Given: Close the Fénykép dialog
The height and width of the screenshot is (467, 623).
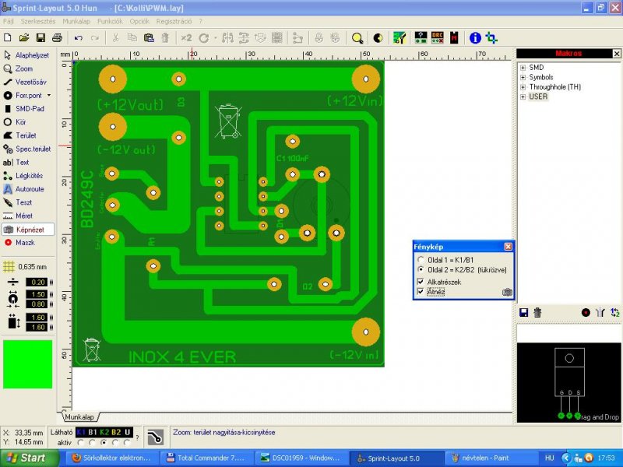Looking at the screenshot, I should 508,247.
